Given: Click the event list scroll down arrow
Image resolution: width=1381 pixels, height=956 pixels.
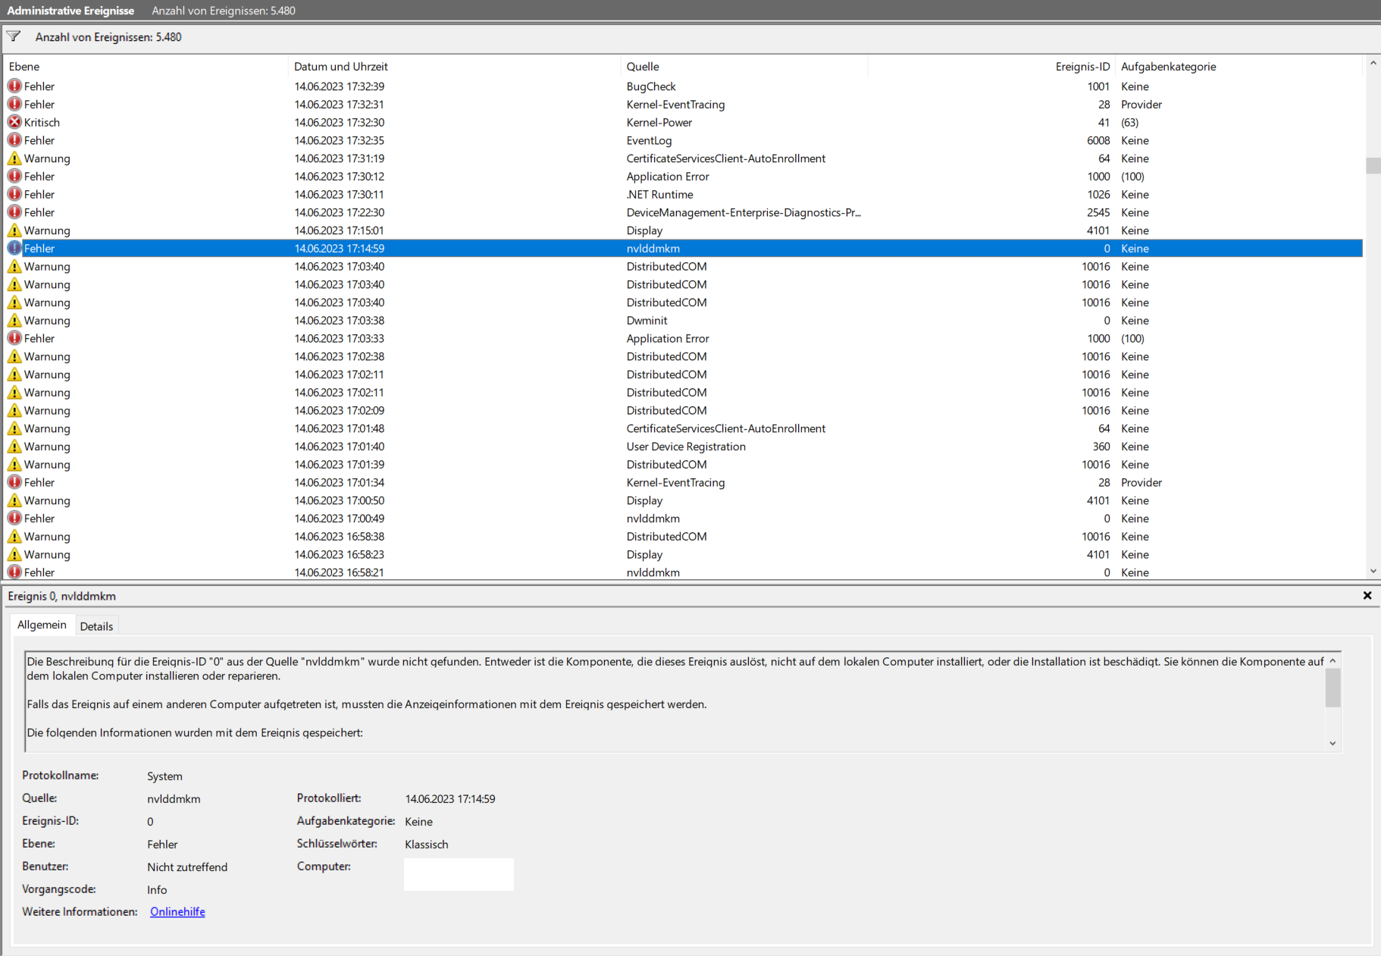Looking at the screenshot, I should pyautogui.click(x=1373, y=572).
